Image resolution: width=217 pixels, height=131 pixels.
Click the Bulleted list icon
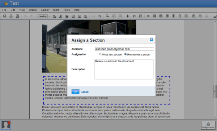(134, 16)
